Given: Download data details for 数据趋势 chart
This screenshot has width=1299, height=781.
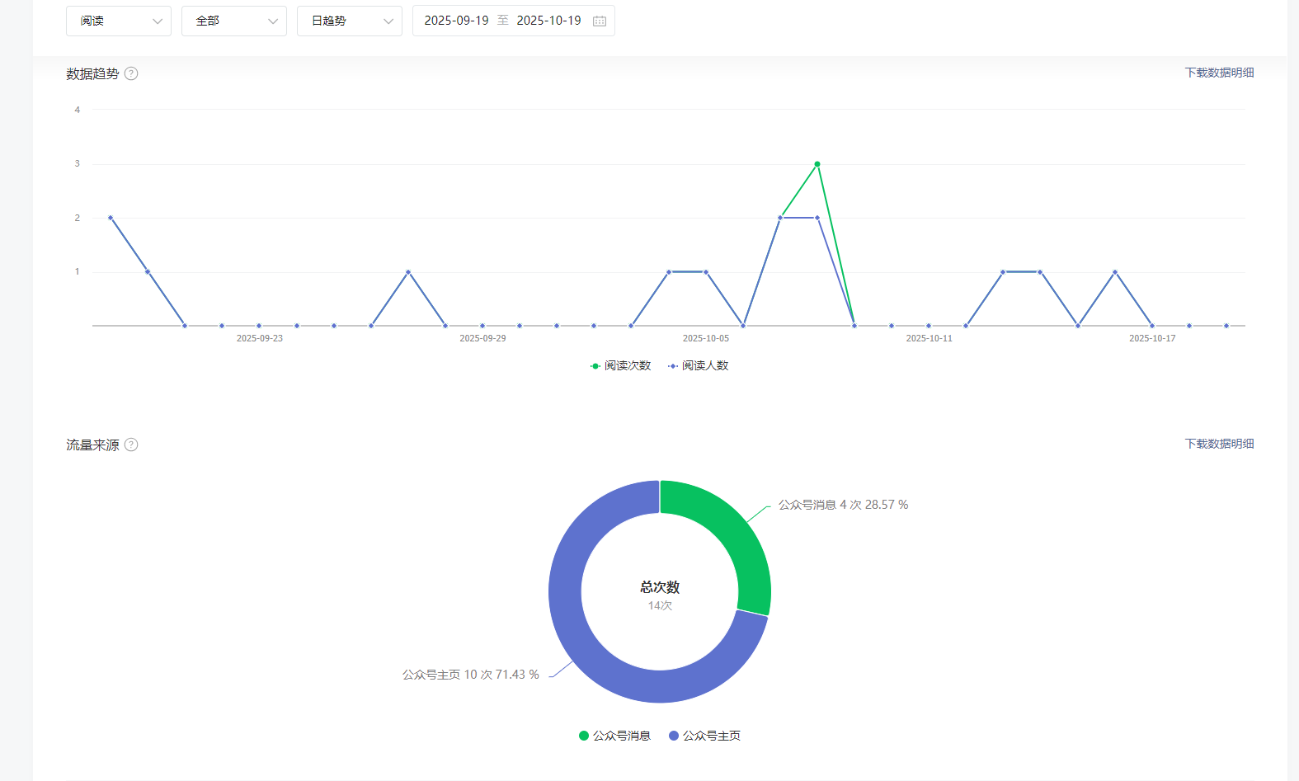Looking at the screenshot, I should 1219,73.
